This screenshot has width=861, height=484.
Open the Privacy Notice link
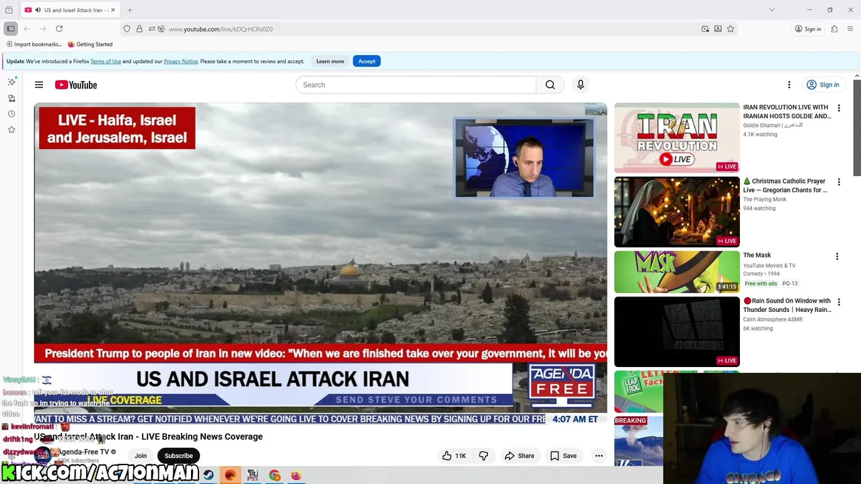coord(180,61)
